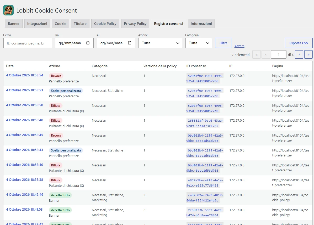Viewport: 314px width, 225px height.
Task: Open entry dated 4 Ottobre 2026 18:53:45
Action: pos(25,135)
